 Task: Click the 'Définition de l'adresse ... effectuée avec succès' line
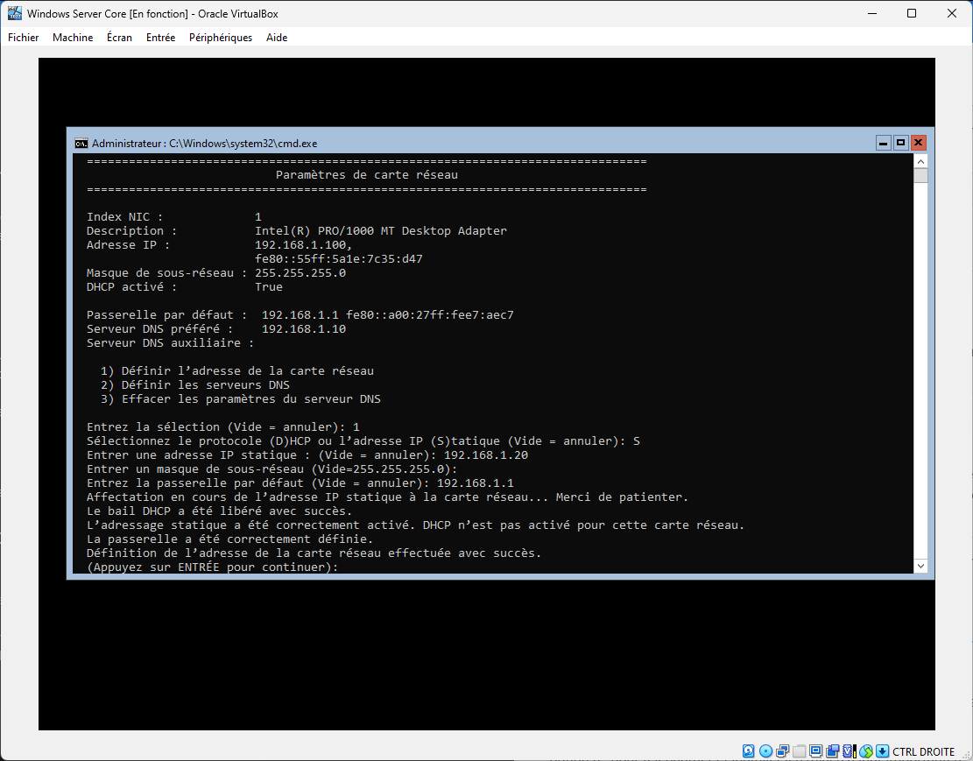click(x=314, y=553)
